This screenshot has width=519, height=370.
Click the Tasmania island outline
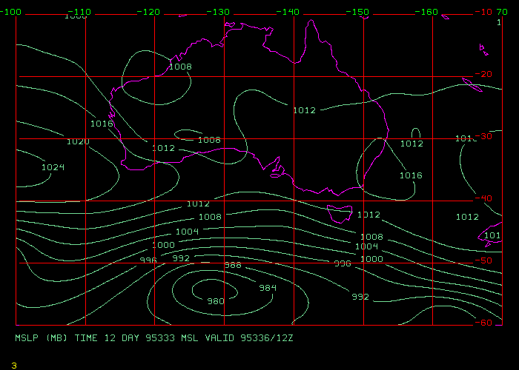pos(340,213)
